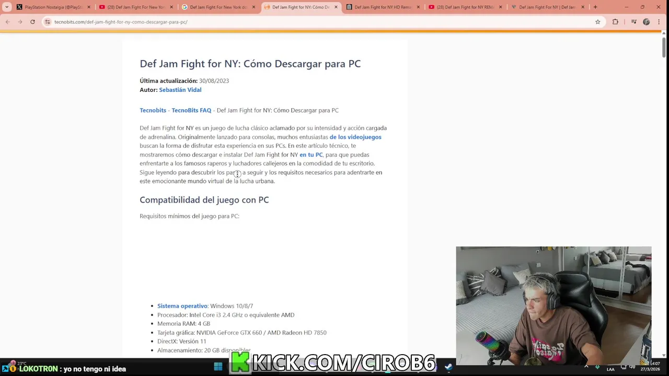Follow the 'de los videojuegos' link
669x376 pixels.
[355, 137]
